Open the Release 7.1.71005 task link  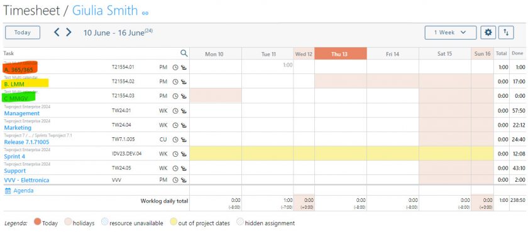point(26,142)
